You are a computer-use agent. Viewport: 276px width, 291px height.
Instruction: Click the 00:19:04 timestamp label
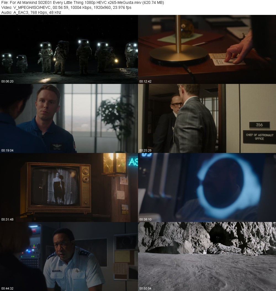[7, 150]
